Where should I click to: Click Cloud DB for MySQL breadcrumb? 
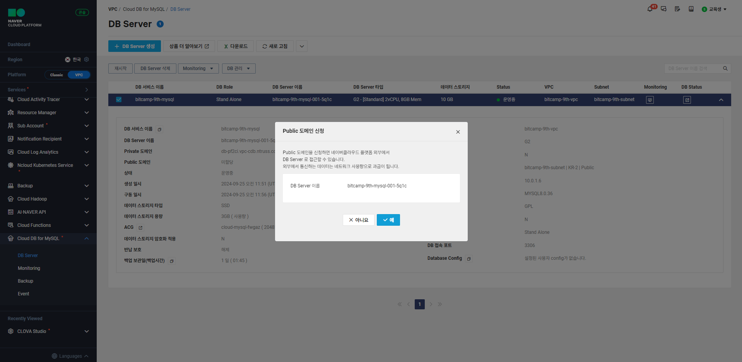[x=144, y=9]
